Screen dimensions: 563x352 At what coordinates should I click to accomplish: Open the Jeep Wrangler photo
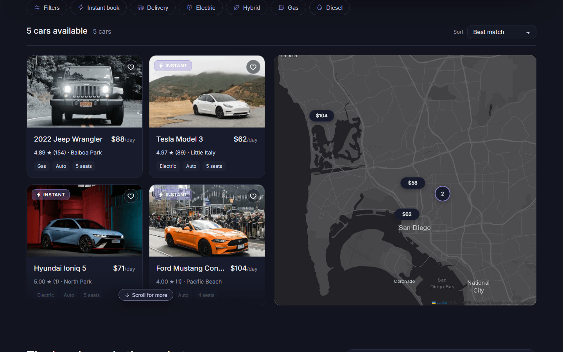click(x=84, y=92)
